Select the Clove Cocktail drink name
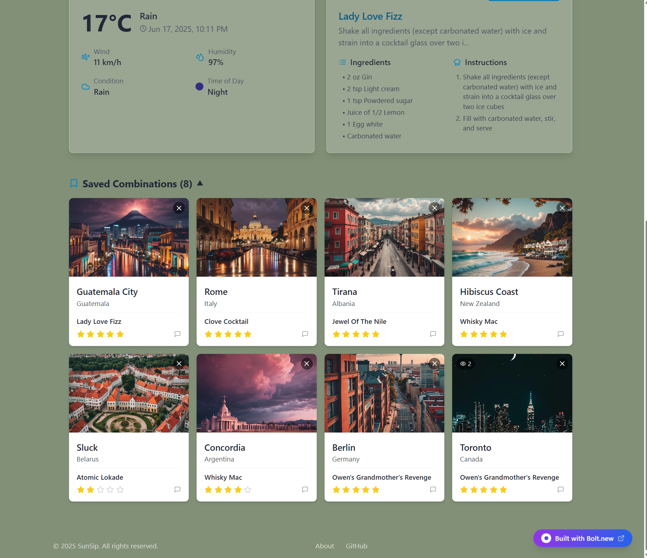Viewport: 647px width, 558px height. tap(226, 321)
